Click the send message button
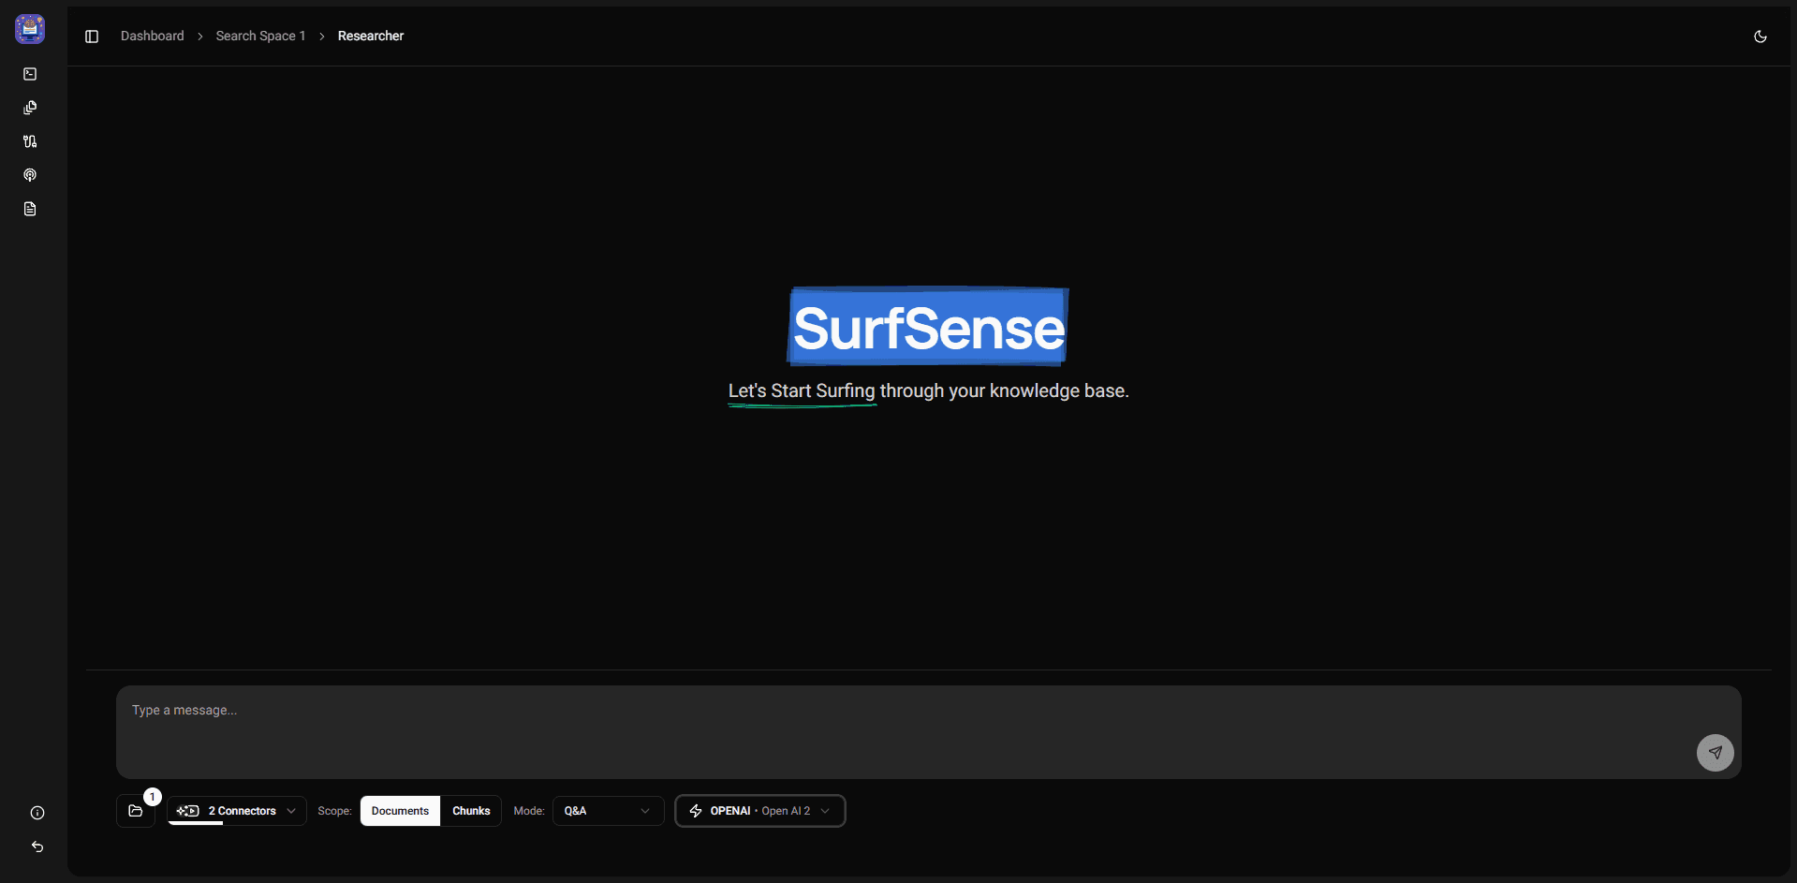 point(1715,753)
